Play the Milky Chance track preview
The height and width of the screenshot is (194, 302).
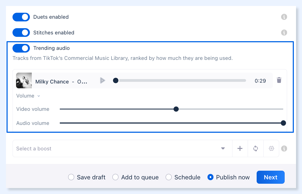(102, 80)
